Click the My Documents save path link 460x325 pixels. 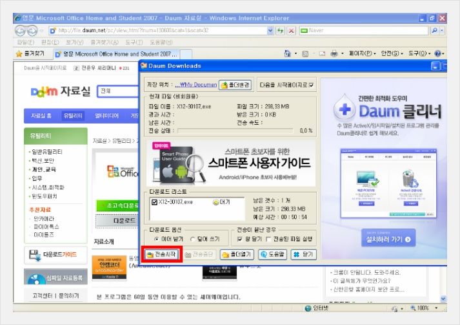196,85
